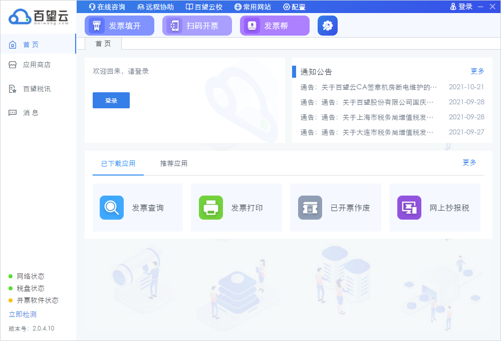Go to 应用商店 in sidebar

(x=37, y=65)
